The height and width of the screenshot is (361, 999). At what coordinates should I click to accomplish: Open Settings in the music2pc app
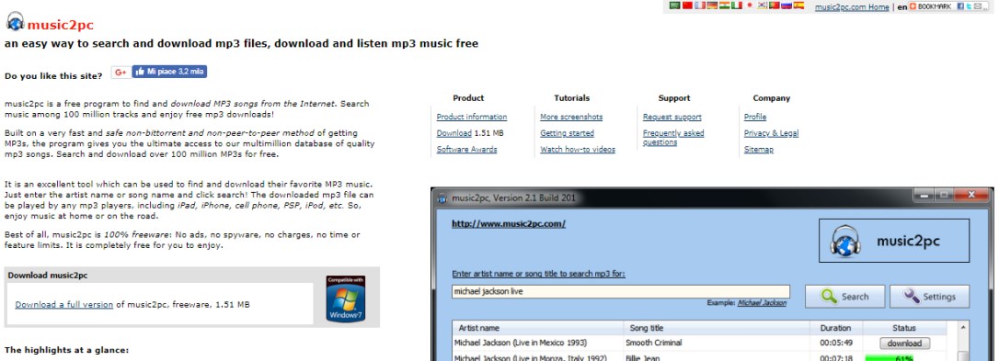(x=930, y=296)
